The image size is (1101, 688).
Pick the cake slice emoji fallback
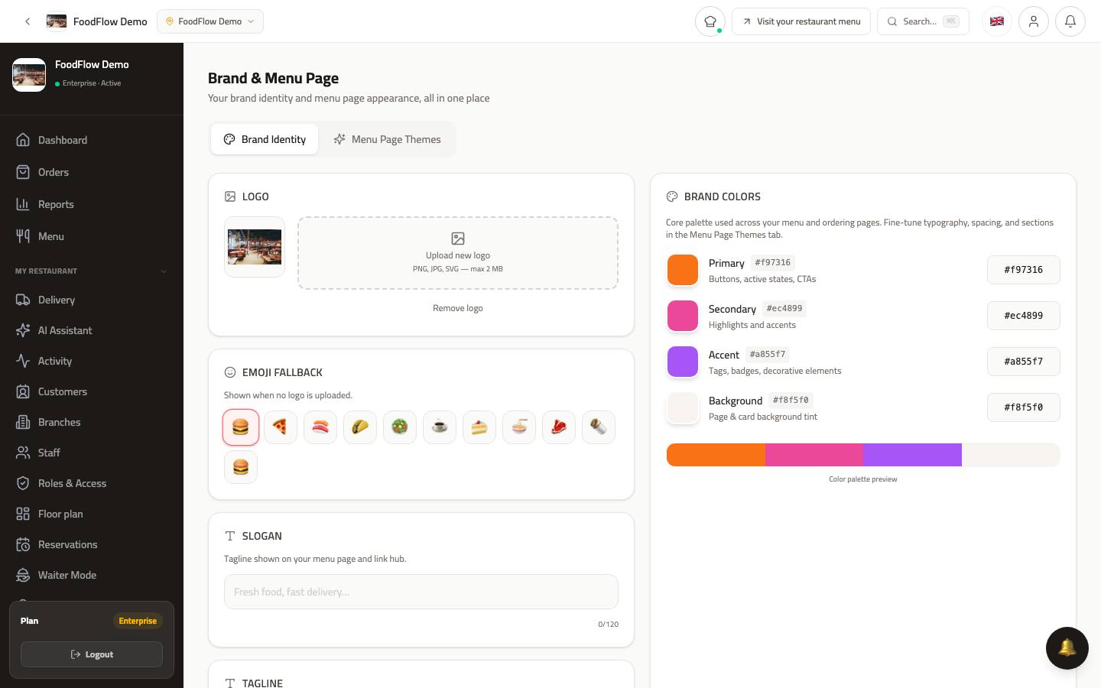coord(479,427)
